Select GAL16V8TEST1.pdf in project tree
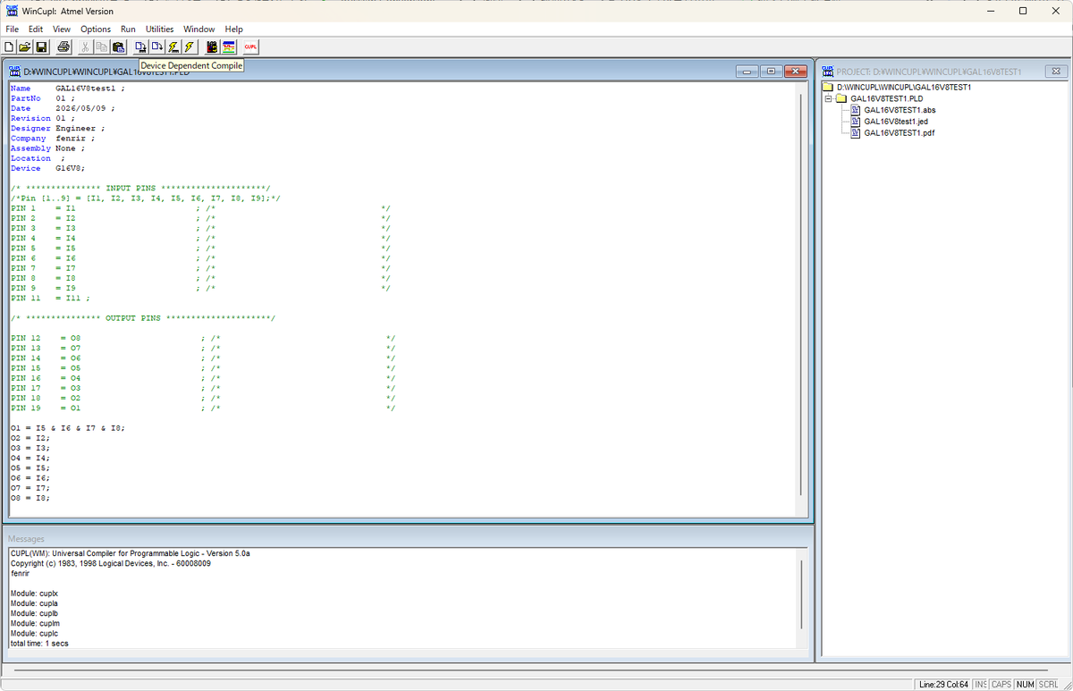 [x=900, y=133]
